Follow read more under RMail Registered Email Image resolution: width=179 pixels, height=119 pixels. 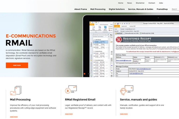tap(69, 114)
